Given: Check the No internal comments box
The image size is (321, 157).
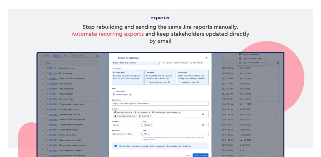Looking at the screenshot, I should (x=147, y=82).
